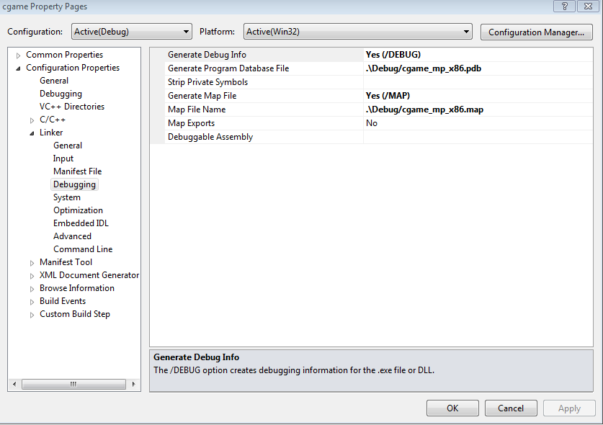Select the Linker Optimization page
Screen dimensions: 603x425
point(78,210)
